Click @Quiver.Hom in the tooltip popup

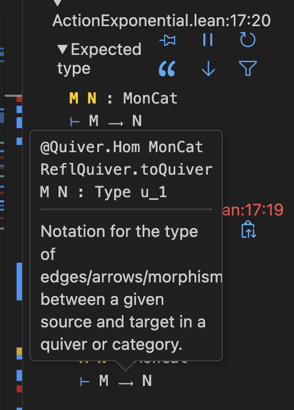click(x=90, y=147)
